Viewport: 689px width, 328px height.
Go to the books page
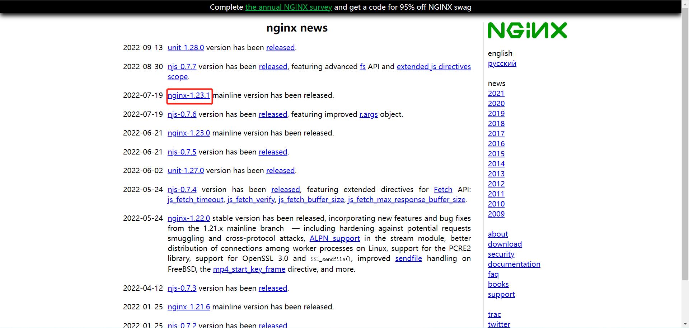click(498, 284)
